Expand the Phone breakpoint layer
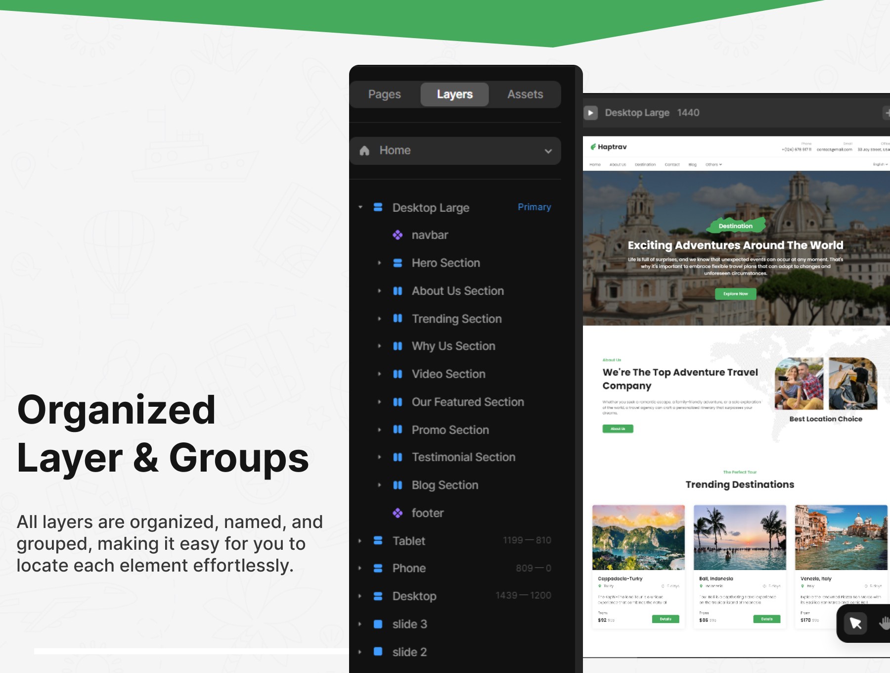 [x=360, y=568]
